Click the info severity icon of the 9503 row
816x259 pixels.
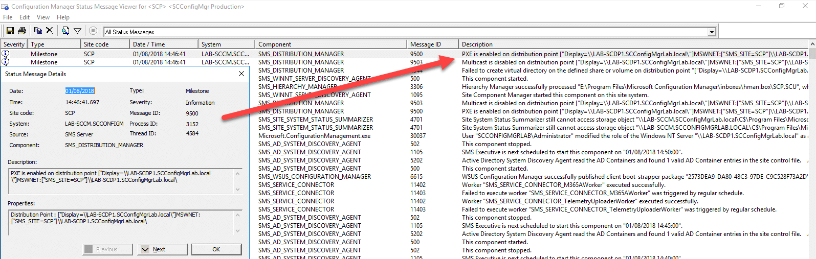pyautogui.click(x=6, y=62)
